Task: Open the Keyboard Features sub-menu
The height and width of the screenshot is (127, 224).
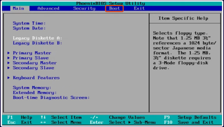Action: pyautogui.click(x=36, y=78)
